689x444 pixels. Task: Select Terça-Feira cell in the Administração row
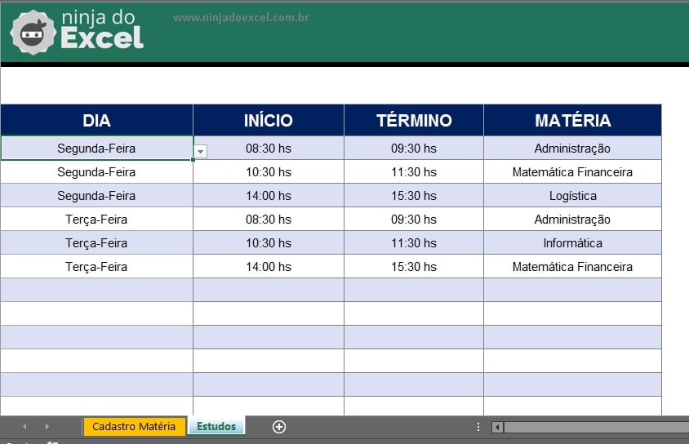point(96,220)
